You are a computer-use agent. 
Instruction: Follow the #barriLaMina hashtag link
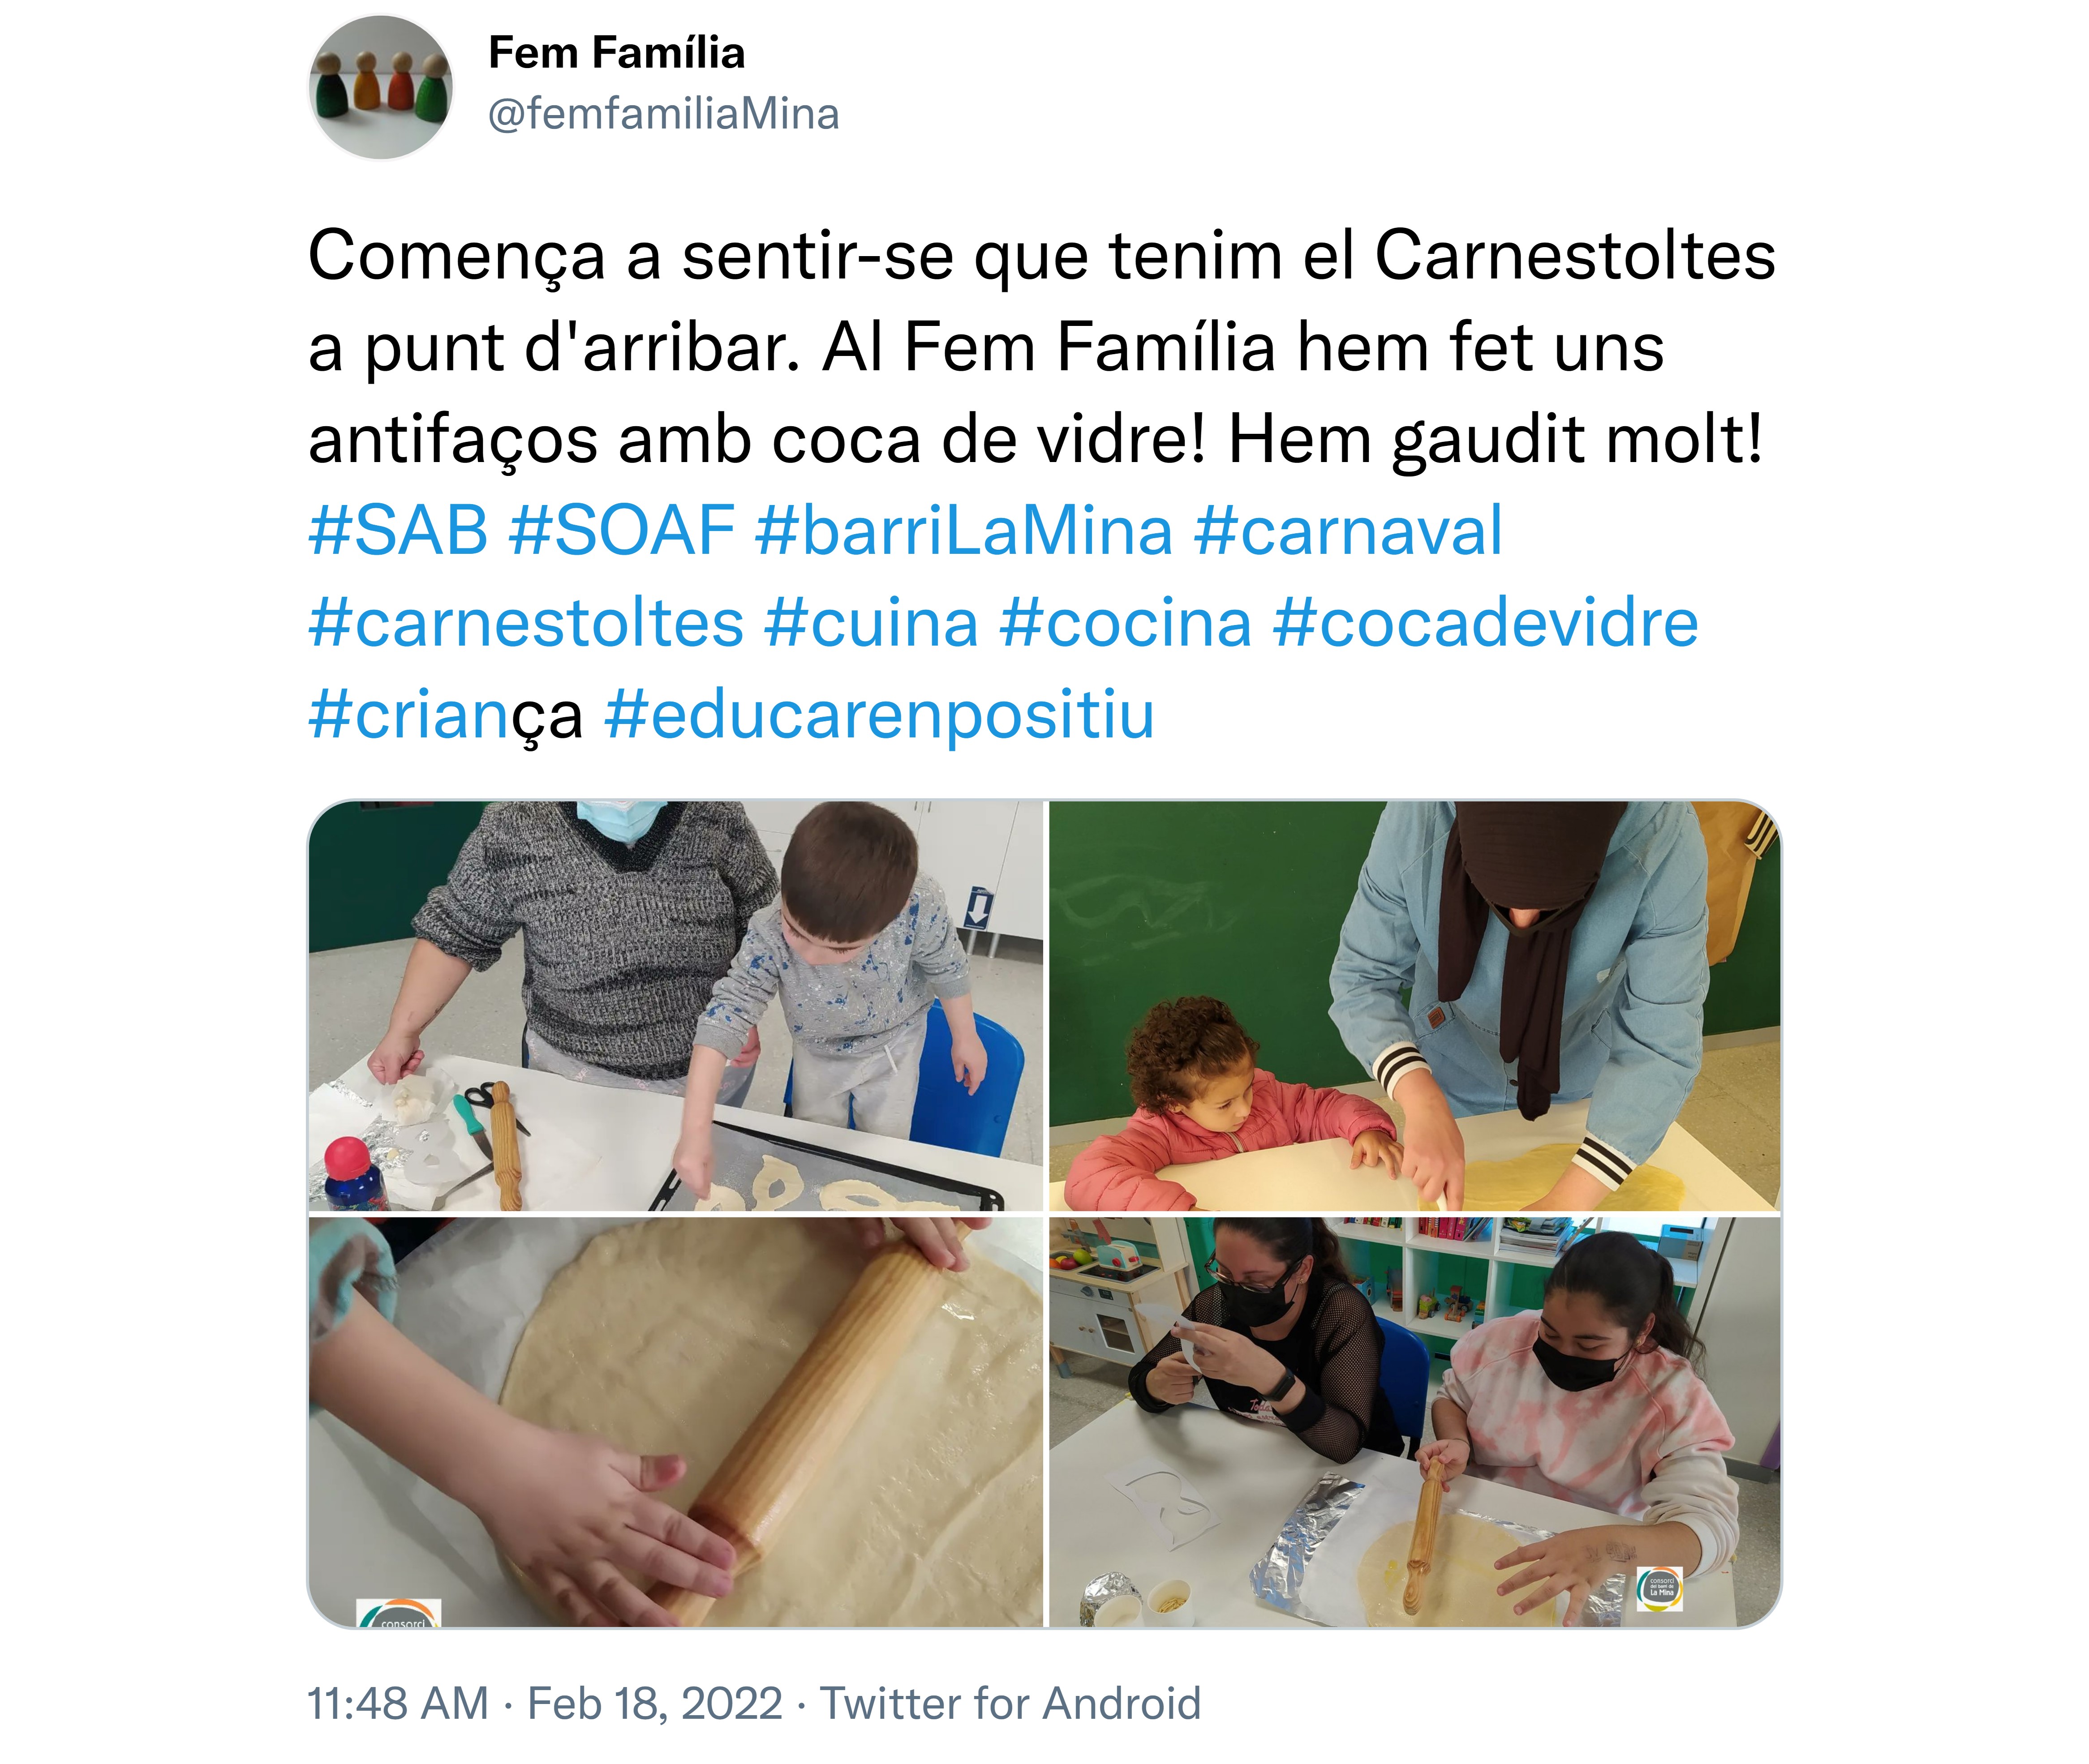coord(964,530)
